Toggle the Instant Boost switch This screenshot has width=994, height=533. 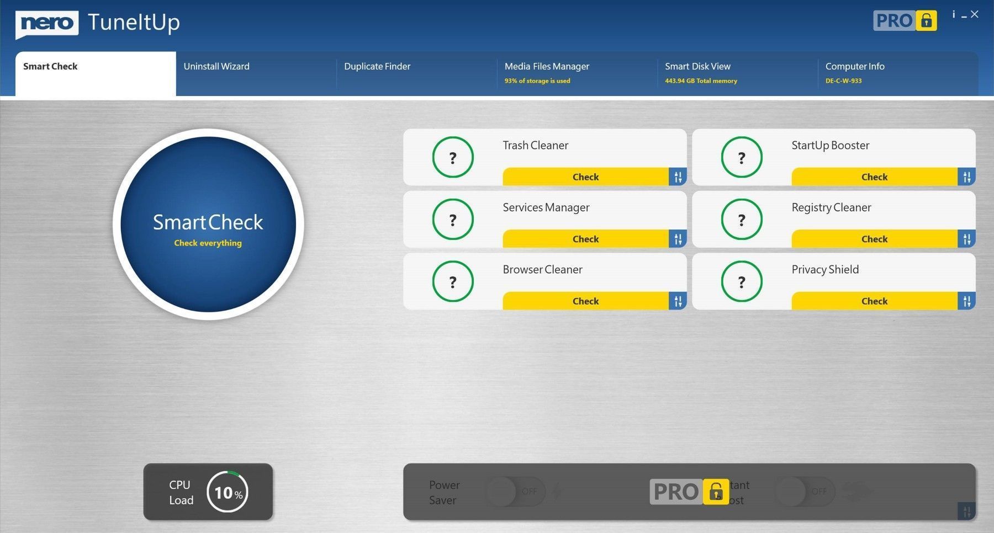point(805,491)
